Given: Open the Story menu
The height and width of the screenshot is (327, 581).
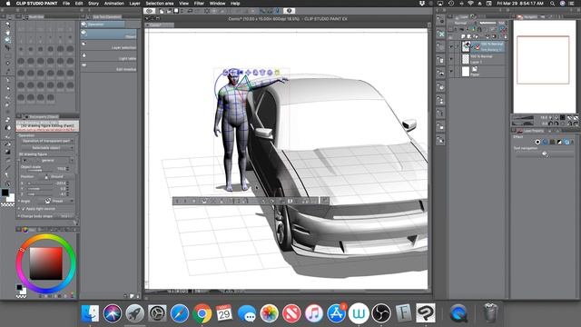Looking at the screenshot, I should tap(94, 4).
